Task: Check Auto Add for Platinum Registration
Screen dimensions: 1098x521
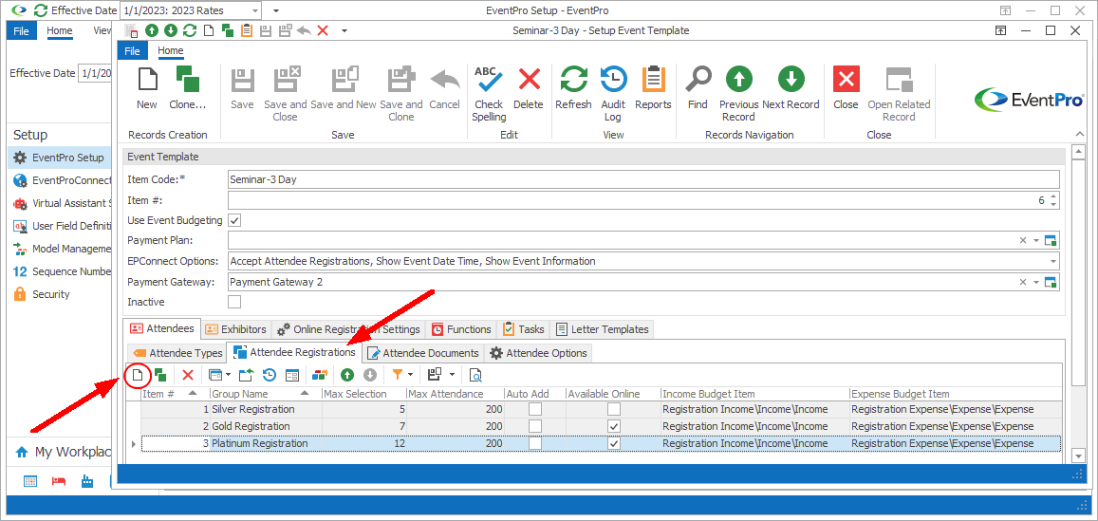Action: [x=534, y=443]
